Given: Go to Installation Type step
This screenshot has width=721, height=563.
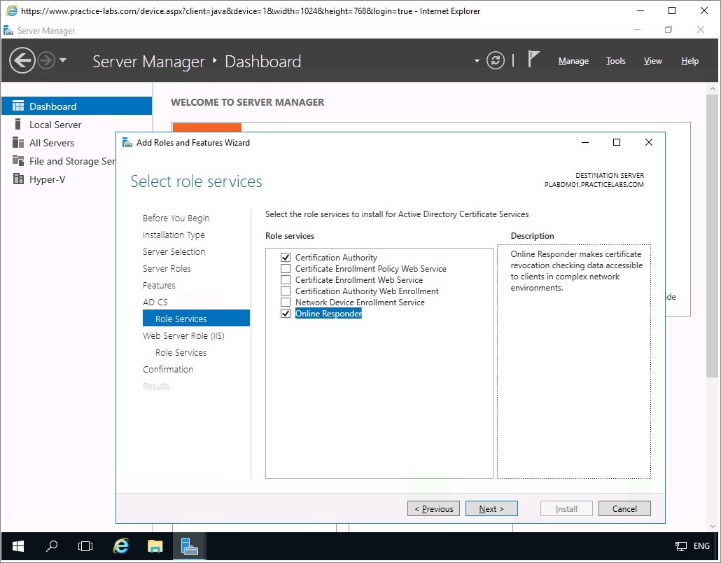Looking at the screenshot, I should 174,235.
